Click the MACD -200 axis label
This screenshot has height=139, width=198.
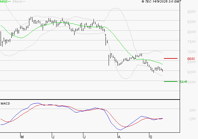(192, 119)
